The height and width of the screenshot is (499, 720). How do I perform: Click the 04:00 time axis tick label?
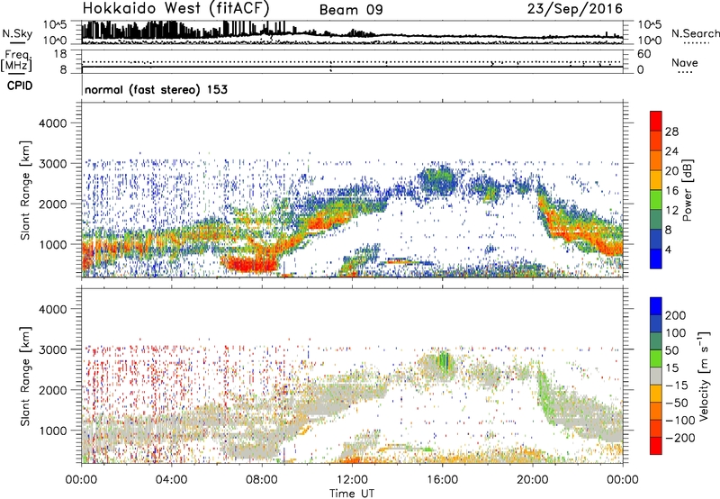pos(171,480)
